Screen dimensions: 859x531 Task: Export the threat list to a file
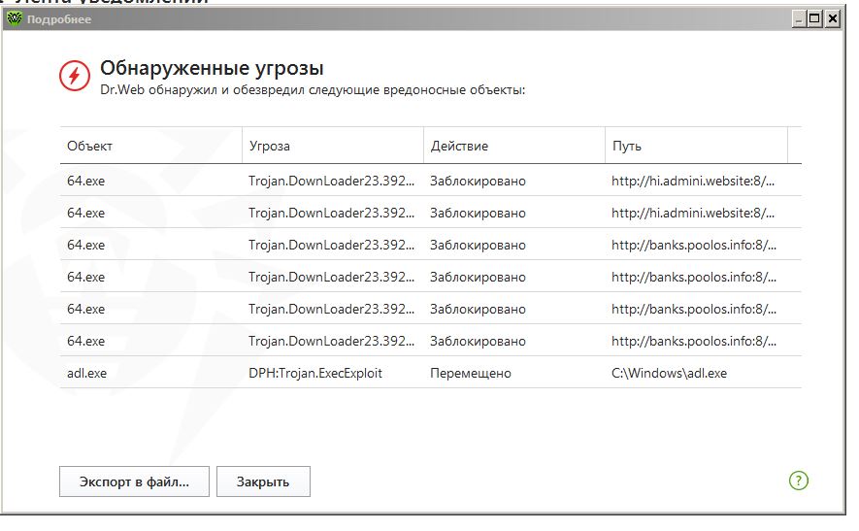pyautogui.click(x=134, y=481)
